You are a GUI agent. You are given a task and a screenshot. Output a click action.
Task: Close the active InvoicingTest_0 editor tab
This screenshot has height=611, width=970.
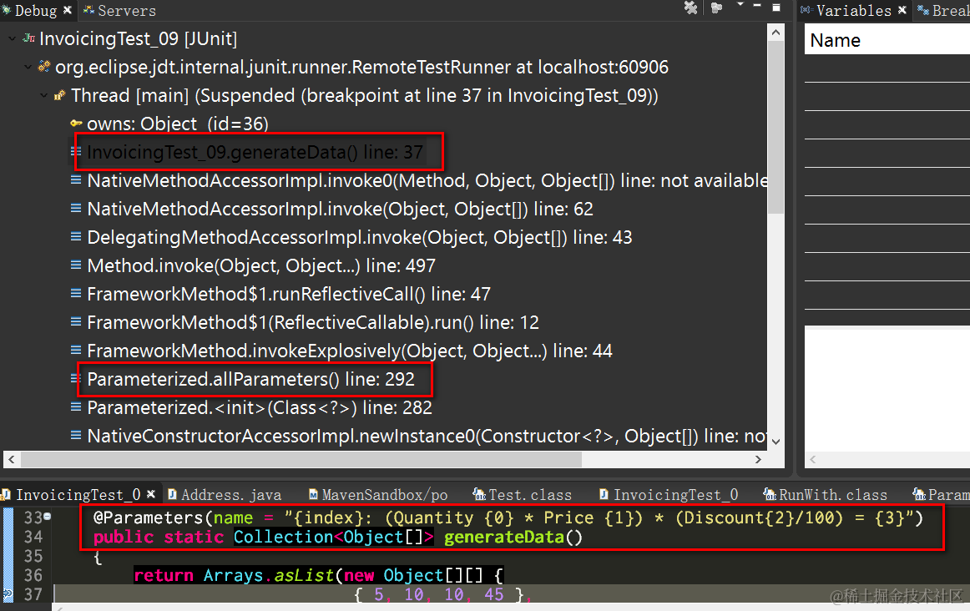(x=151, y=494)
